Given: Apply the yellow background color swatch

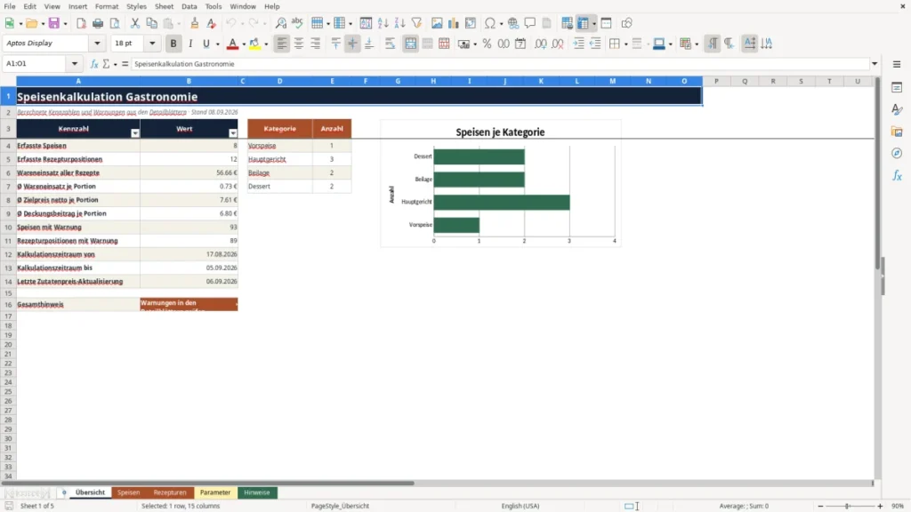Looking at the screenshot, I should 255,44.
